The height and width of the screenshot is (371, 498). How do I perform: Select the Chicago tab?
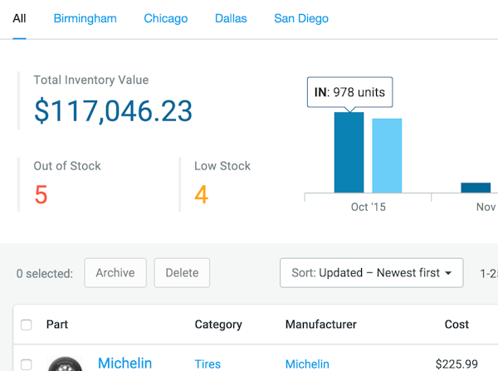(x=165, y=18)
